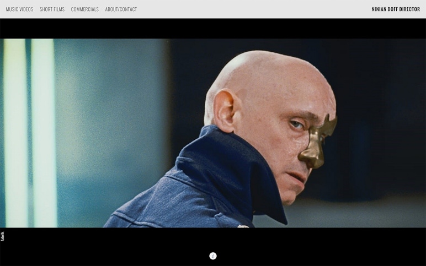Click the circular info icon below the video

(x=213, y=256)
